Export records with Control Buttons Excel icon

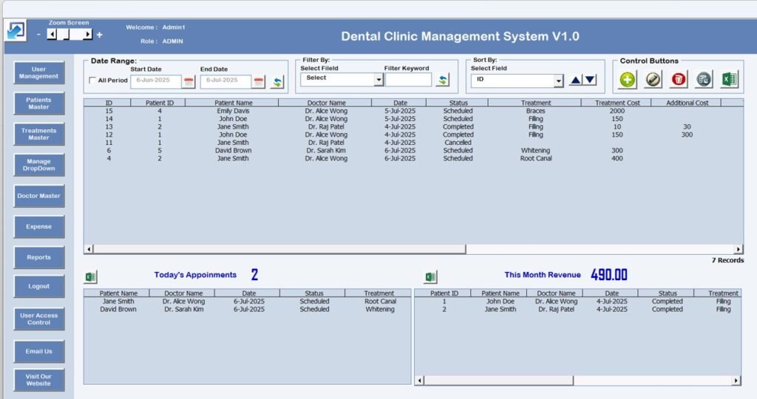730,80
